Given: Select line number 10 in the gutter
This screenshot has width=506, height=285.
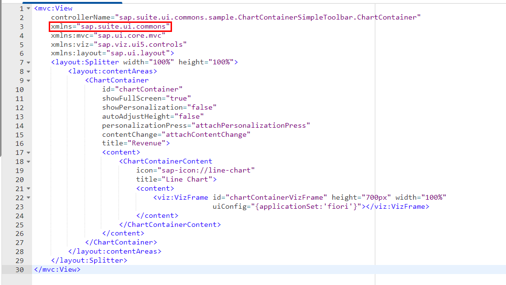Looking at the screenshot, I should coord(20,90).
